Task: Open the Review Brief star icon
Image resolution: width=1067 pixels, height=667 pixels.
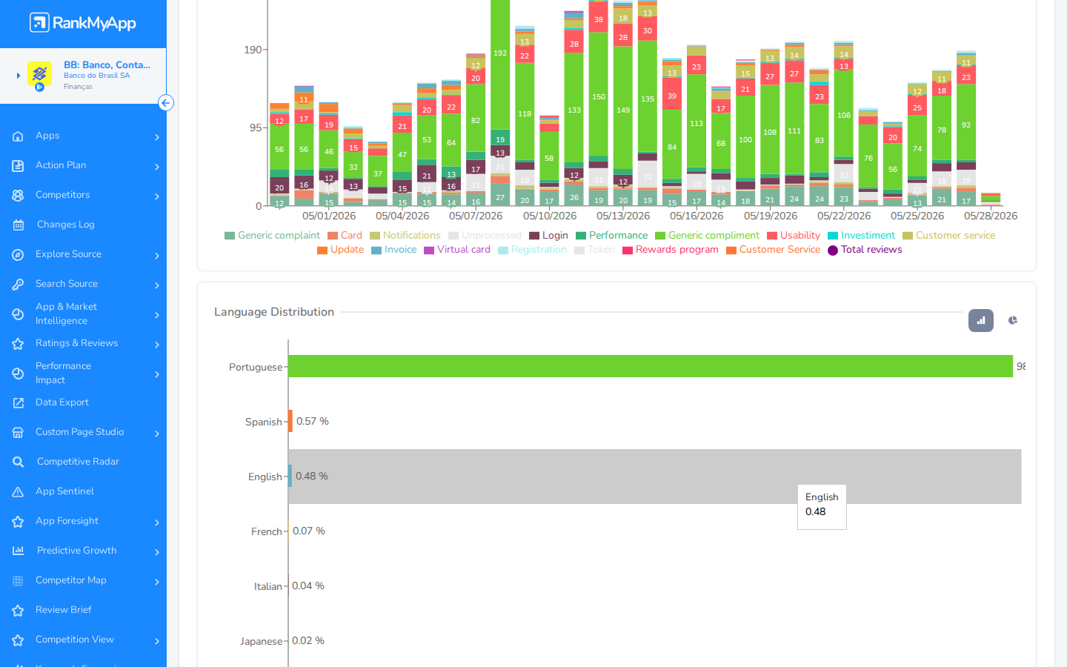Action: point(19,610)
